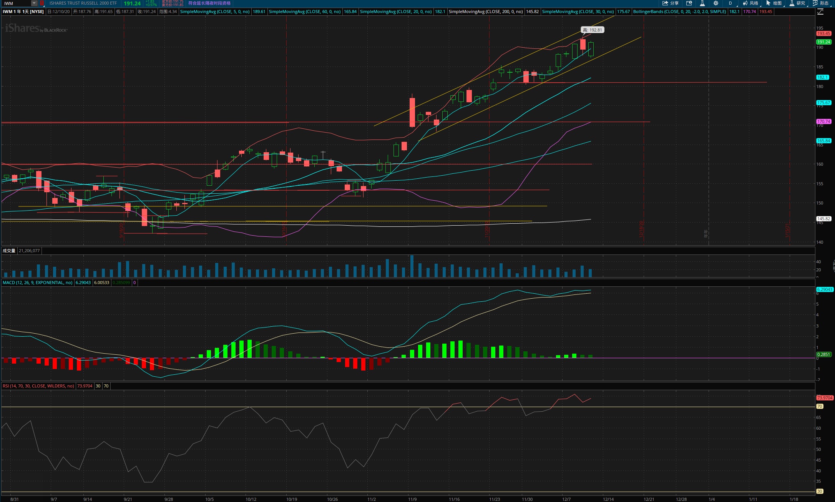
Task: Click the 高: 192.81 high price bubble
Action: 592,30
